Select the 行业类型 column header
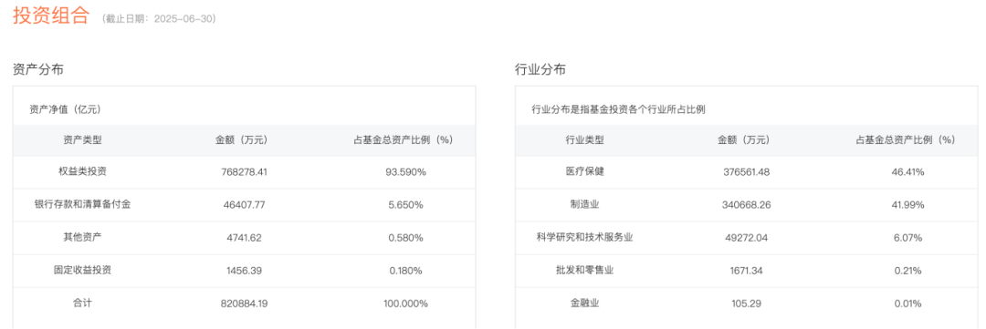 pyautogui.click(x=584, y=140)
